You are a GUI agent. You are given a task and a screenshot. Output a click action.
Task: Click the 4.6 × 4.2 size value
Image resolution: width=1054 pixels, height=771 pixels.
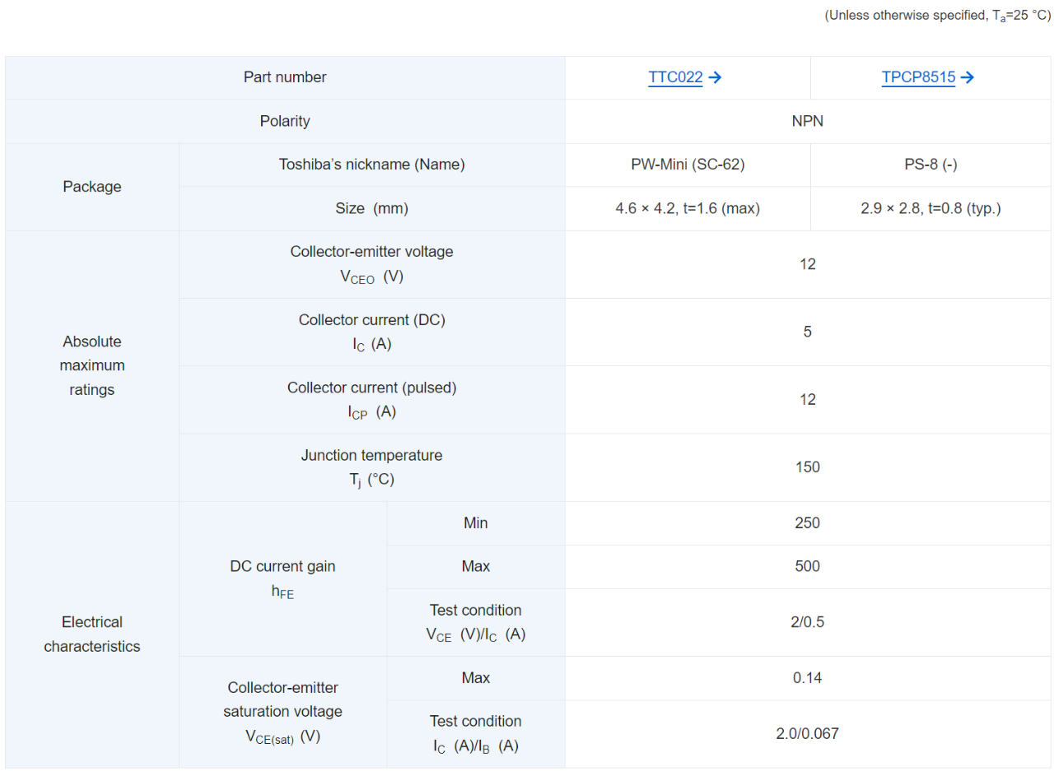click(x=688, y=209)
